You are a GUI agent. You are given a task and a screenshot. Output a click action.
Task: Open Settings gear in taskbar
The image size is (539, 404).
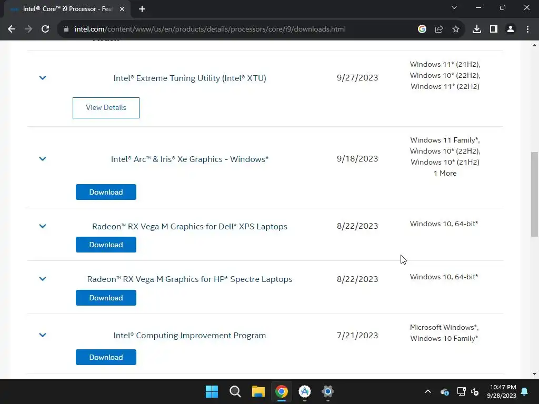click(328, 391)
